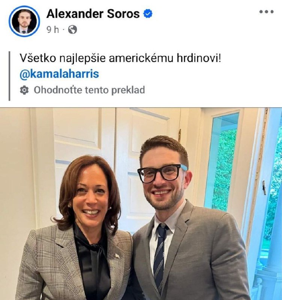The image size is (282, 300).
Task: Open the "9 h" post timestamp
Action: [53, 30]
